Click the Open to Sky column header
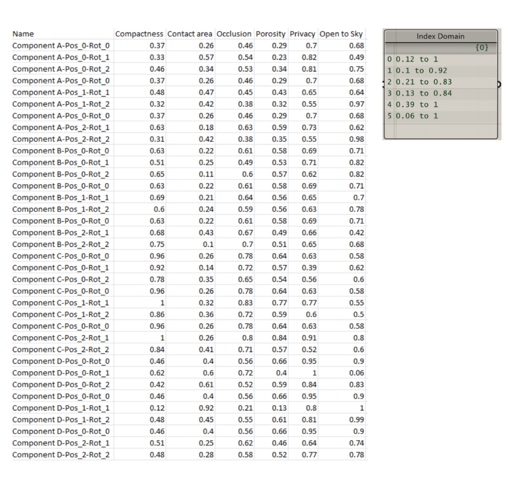Viewport: 508px width, 490px height. (341, 34)
